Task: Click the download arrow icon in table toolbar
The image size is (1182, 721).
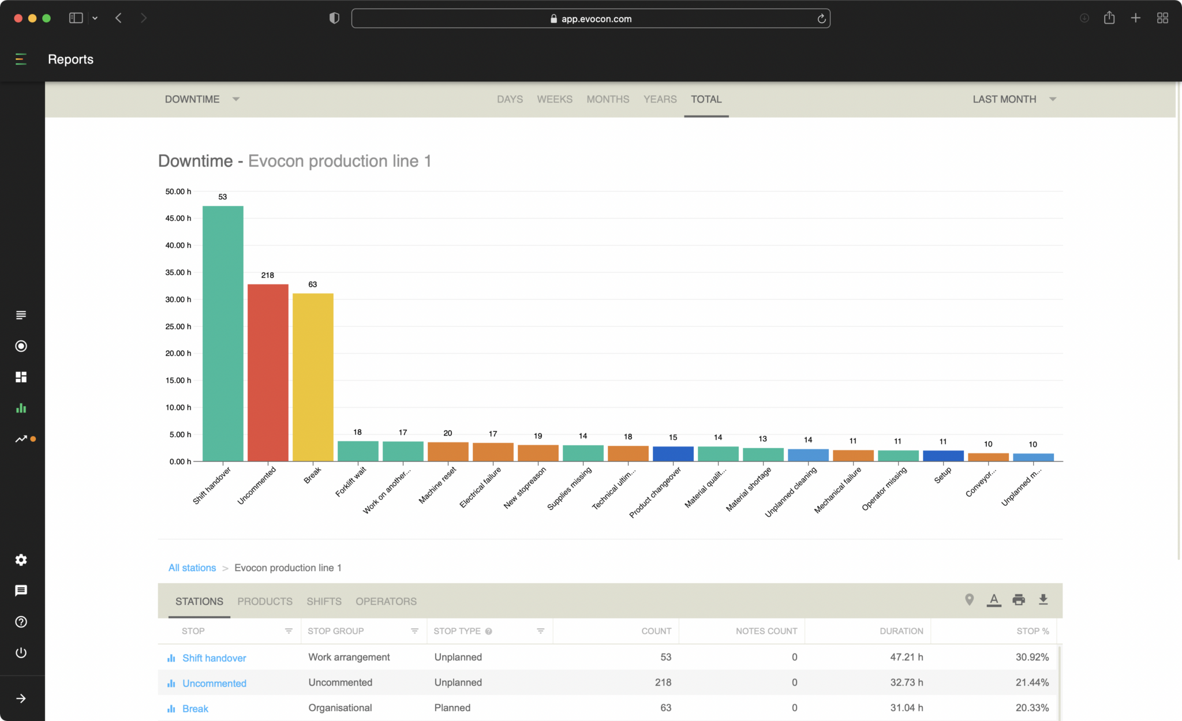Action: [x=1043, y=599]
